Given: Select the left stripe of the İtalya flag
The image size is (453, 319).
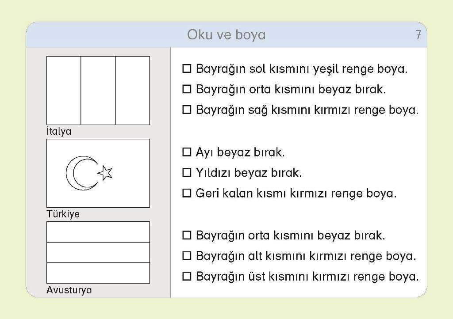Looking at the screenshot, I should [x=64, y=90].
